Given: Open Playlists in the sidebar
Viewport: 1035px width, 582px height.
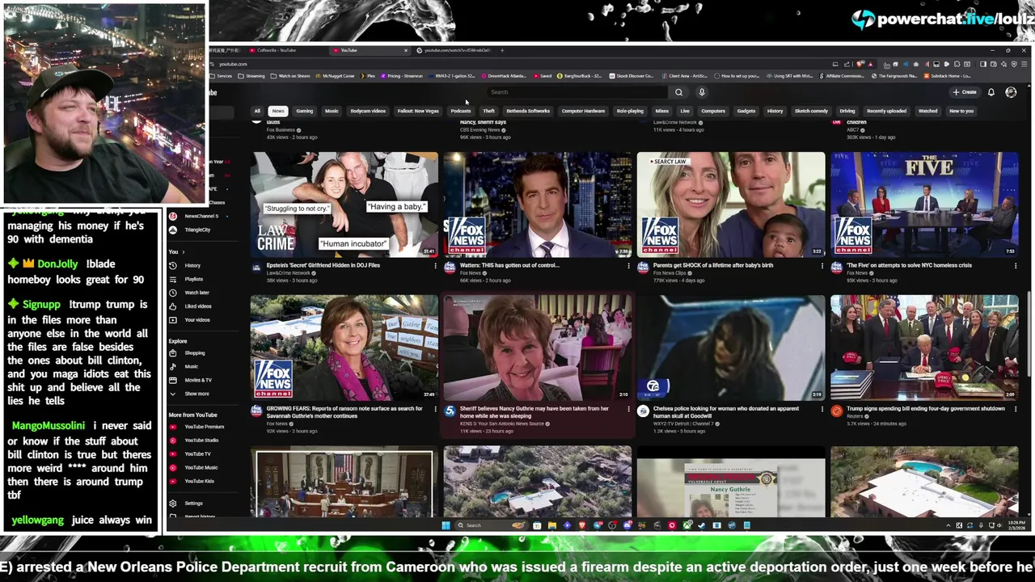Looking at the screenshot, I should [193, 279].
